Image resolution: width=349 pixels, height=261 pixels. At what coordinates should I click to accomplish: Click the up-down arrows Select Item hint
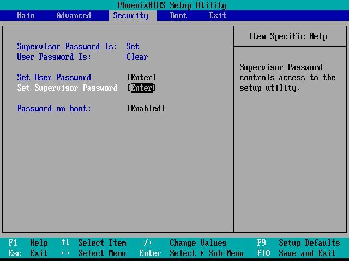tap(94, 243)
